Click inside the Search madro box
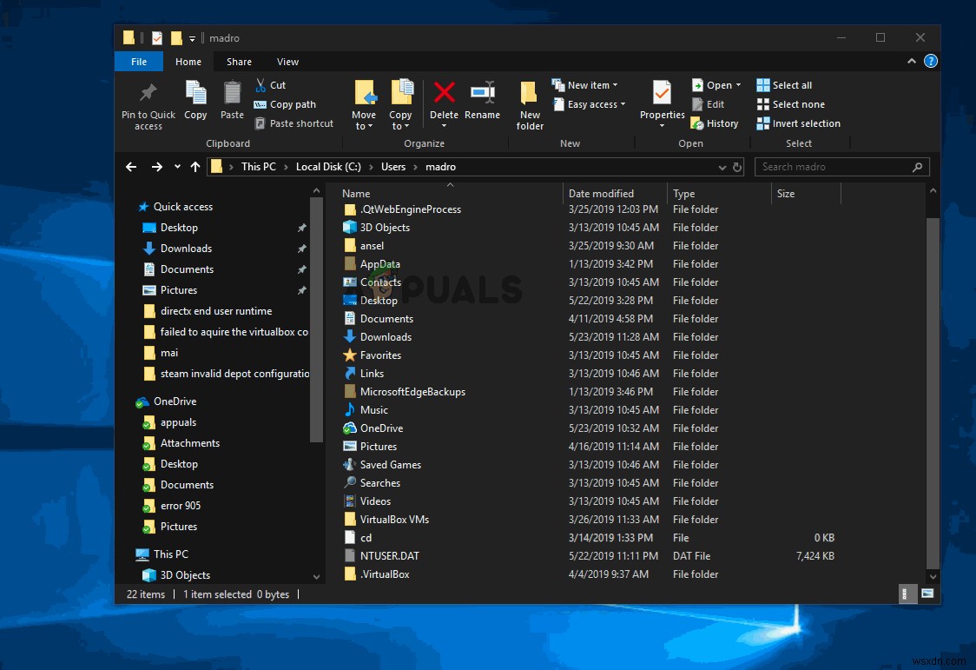Viewport: 976px width, 670px height. tap(834, 166)
